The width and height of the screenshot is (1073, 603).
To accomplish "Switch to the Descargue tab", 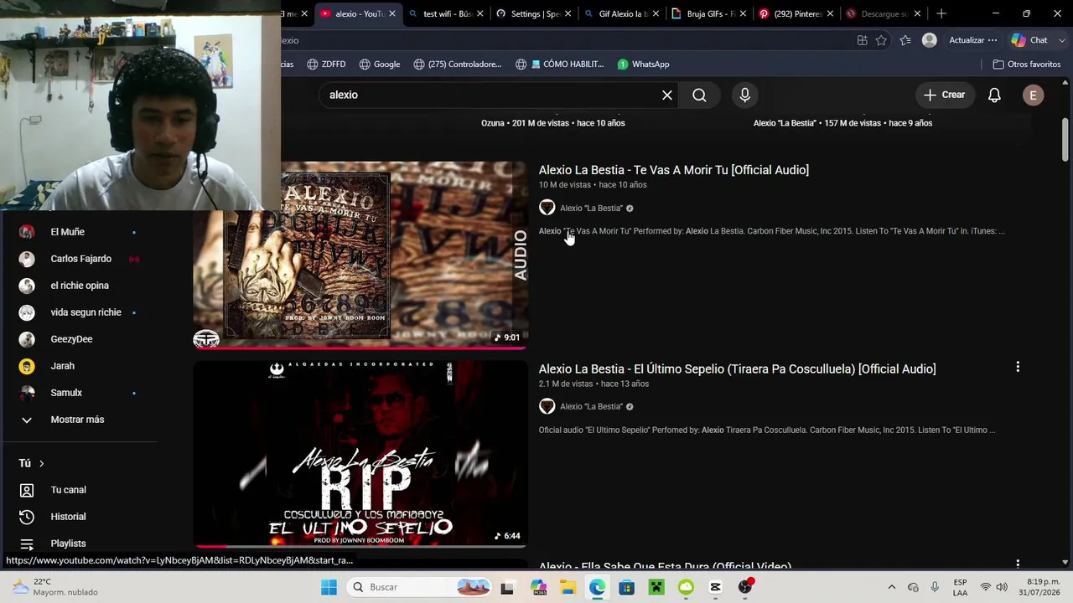I will click(884, 13).
